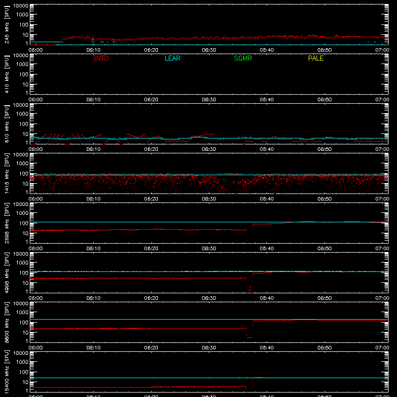
Task: Click the 06:10 tick of the 245 MHz panel
Action: (x=93, y=50)
